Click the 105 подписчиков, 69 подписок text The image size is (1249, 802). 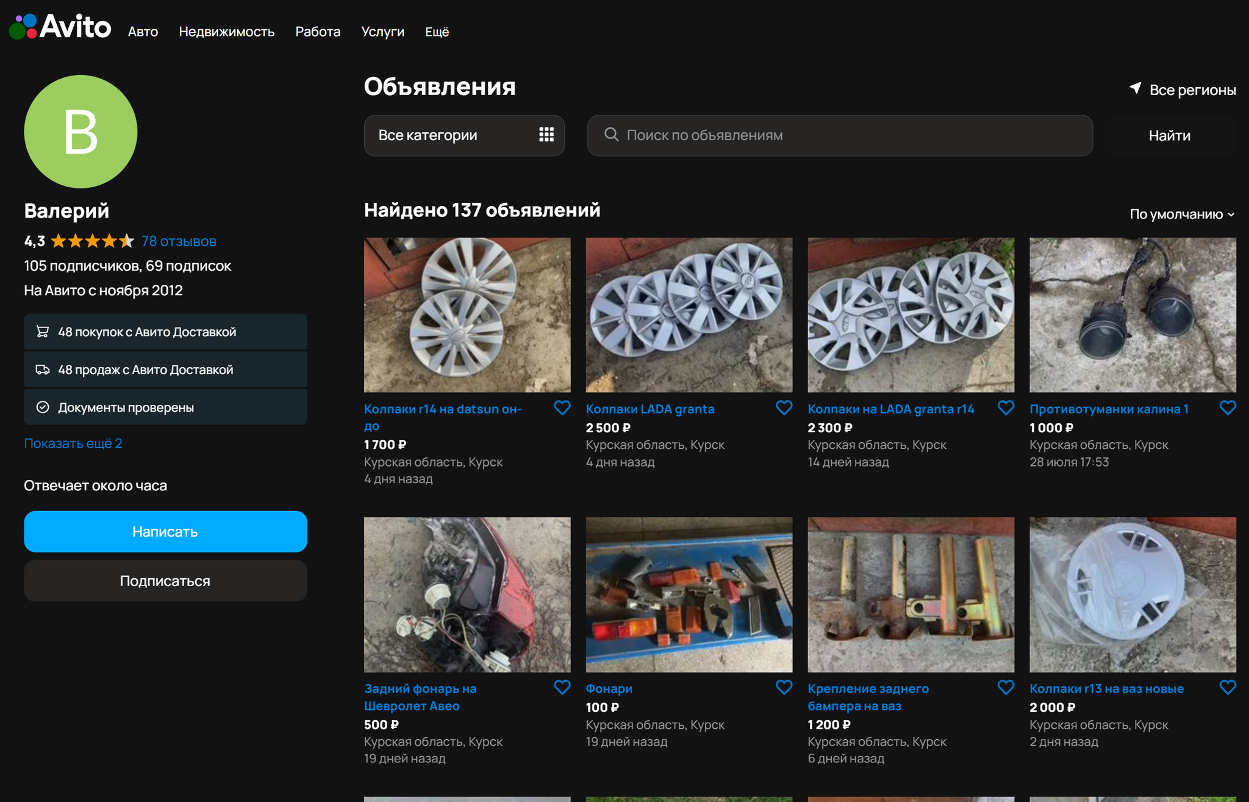click(x=127, y=266)
